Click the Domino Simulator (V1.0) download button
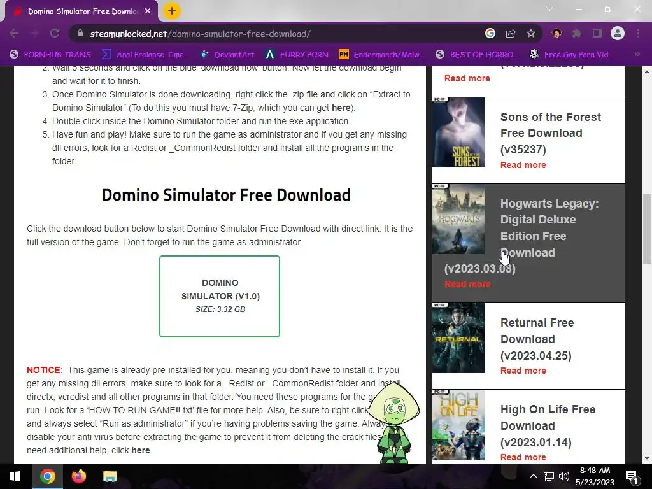 [x=220, y=296]
